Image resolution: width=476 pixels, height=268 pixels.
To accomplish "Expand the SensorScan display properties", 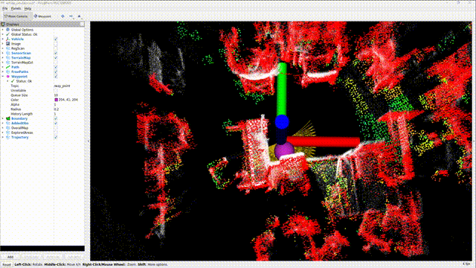I will point(3,53).
